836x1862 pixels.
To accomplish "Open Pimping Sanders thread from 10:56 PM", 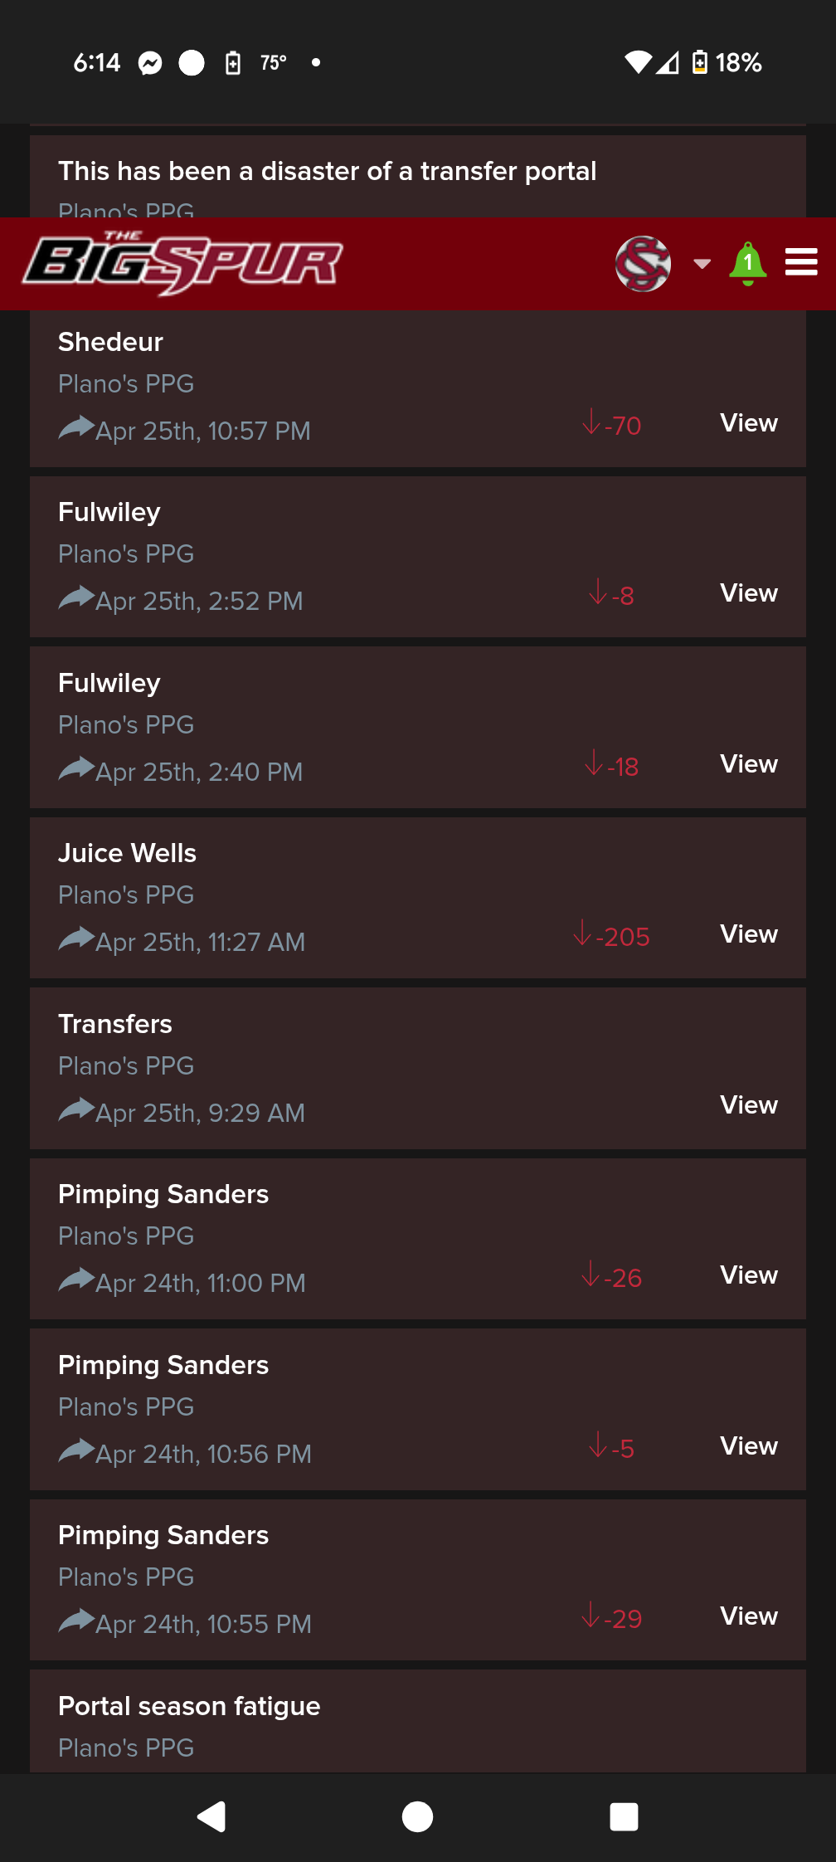I will (163, 1365).
